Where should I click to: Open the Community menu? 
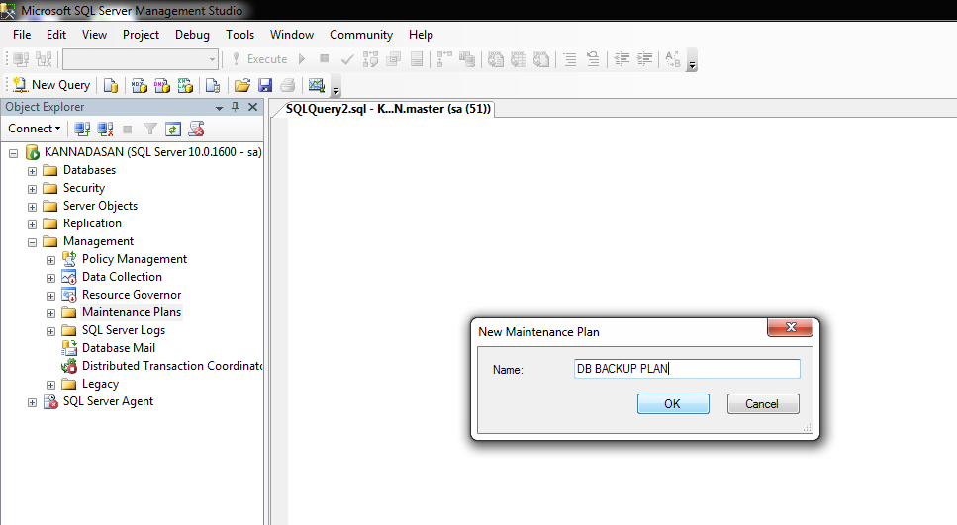coord(361,35)
